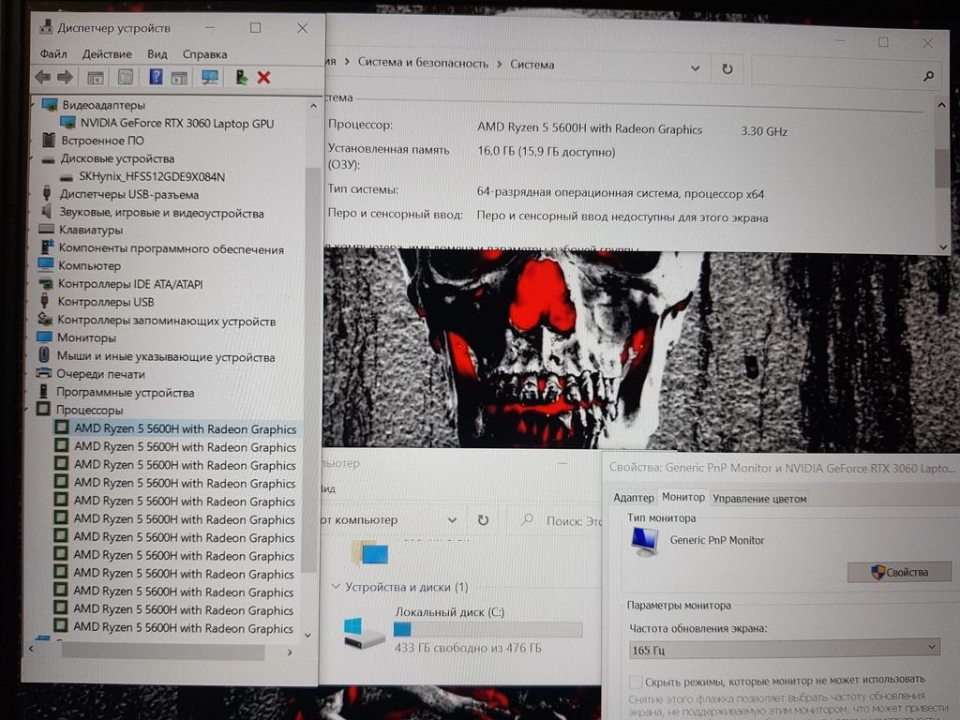Click refresh button in Этот компьютер Explorer window
Viewport: 960px width, 720px height.
pyautogui.click(x=483, y=519)
